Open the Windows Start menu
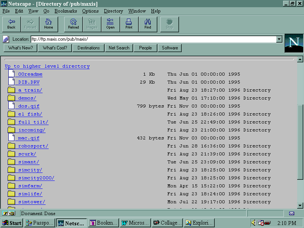The image size is (304, 228). pos(12,223)
